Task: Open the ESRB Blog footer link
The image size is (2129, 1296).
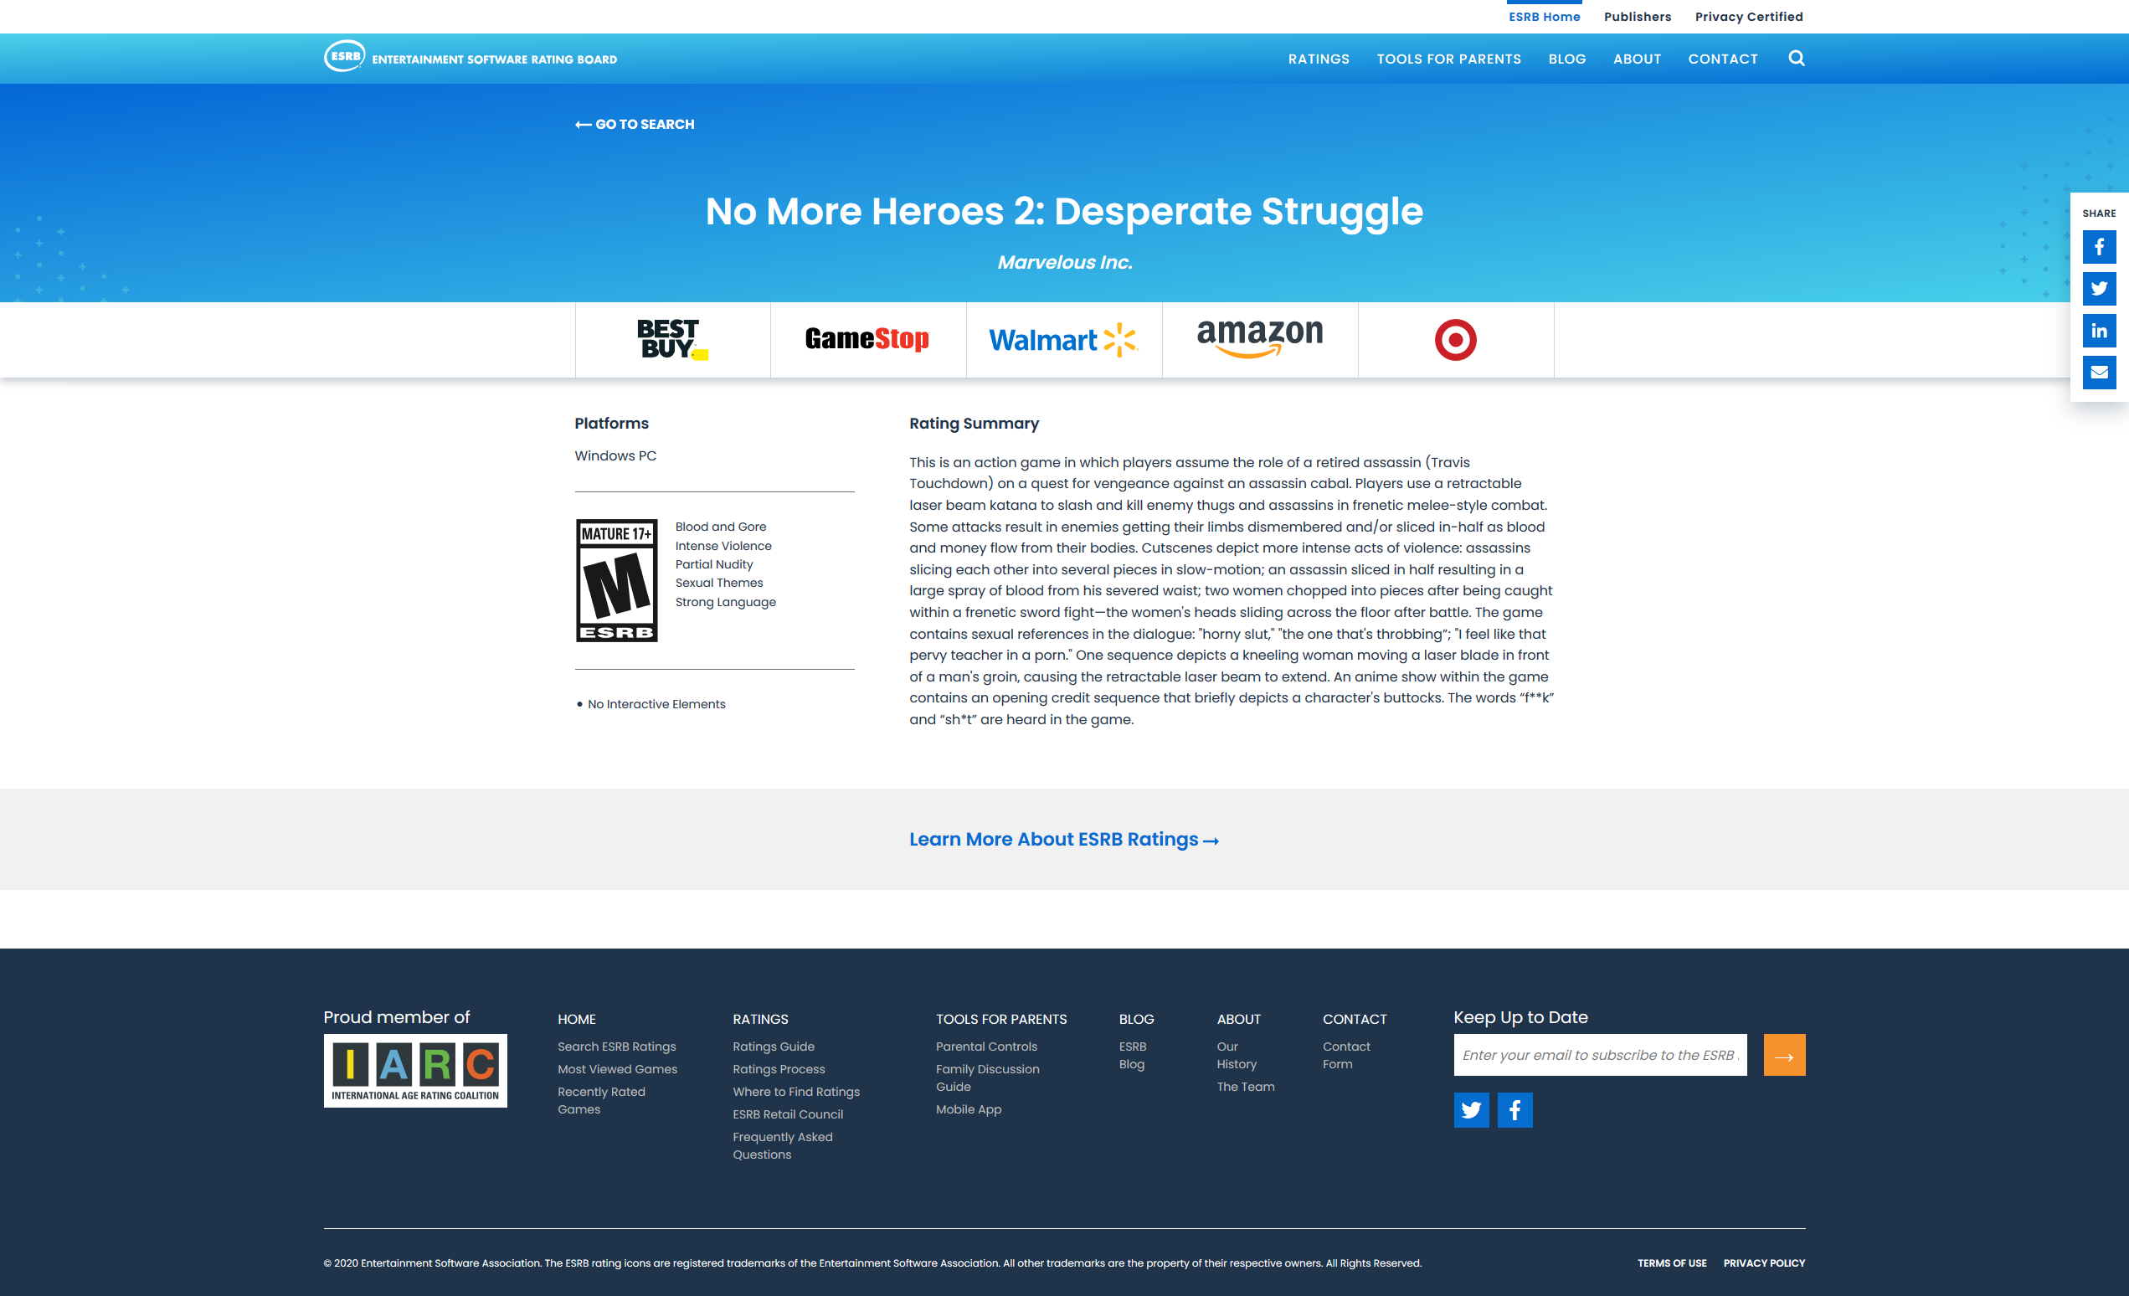Action: 1132,1055
